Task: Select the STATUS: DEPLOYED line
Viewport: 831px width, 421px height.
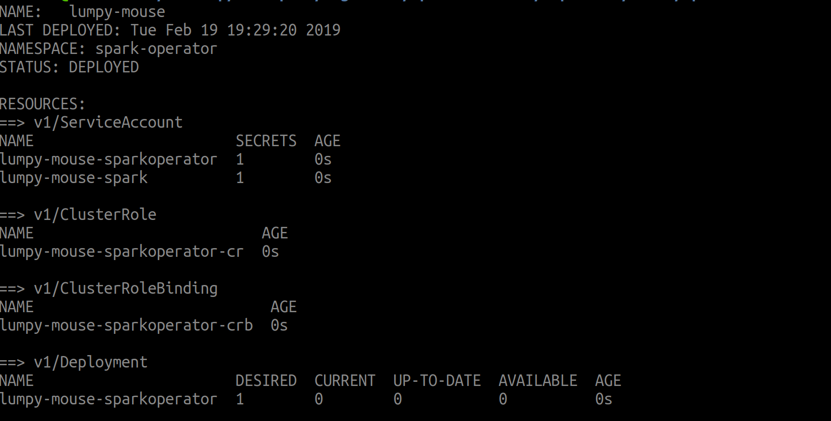Action: coord(69,67)
